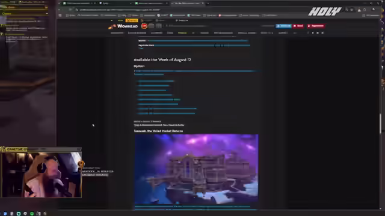Click the yellow highlighted tab above Wowhead logo

(x=132, y=20)
